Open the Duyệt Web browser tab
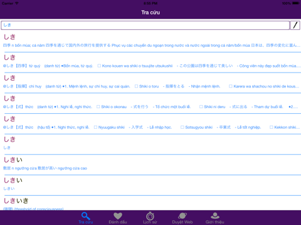 182,218
